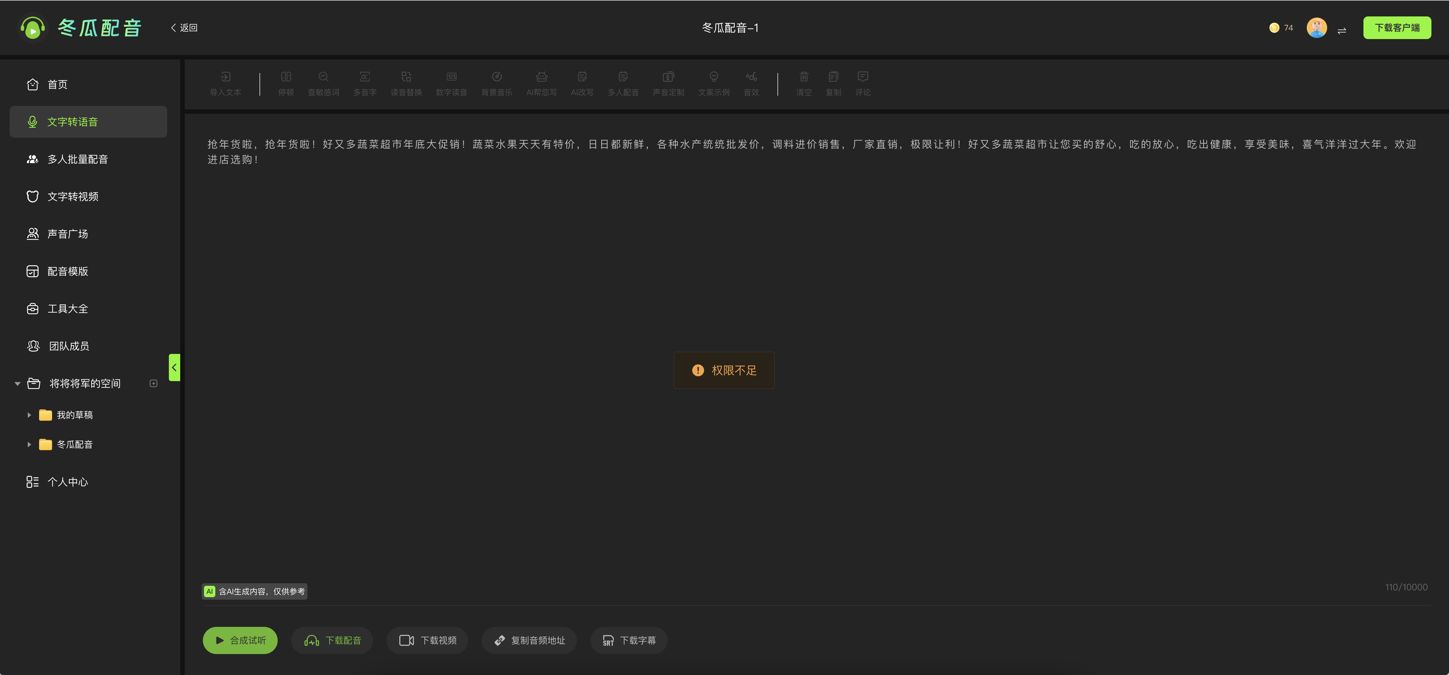Click the 导入文本 import text icon
The image size is (1449, 675).
pos(225,78)
